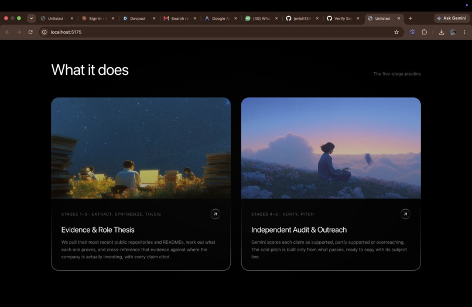The height and width of the screenshot is (307, 472).
Task: Close the Google AI tab
Action: click(235, 18)
